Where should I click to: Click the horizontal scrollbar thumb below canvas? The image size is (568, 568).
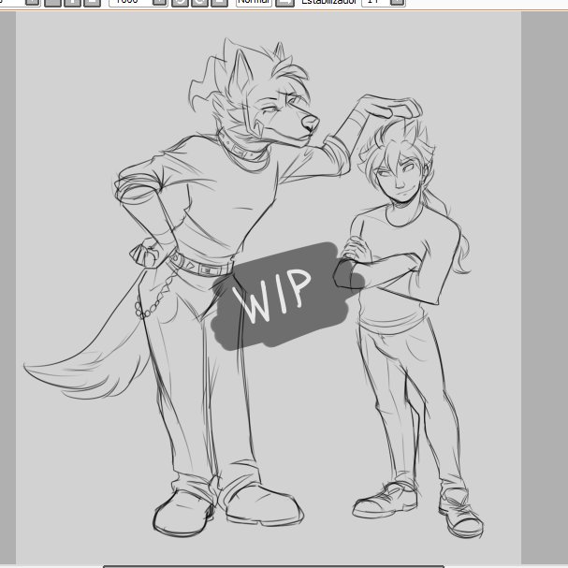(x=273, y=566)
